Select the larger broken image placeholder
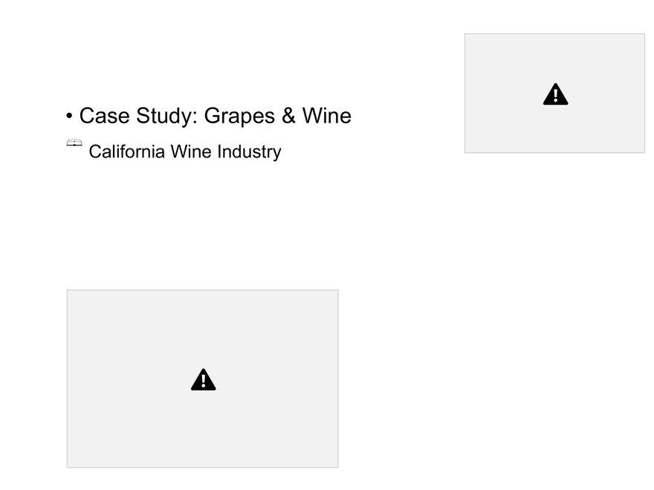654x490 pixels. 203,379
